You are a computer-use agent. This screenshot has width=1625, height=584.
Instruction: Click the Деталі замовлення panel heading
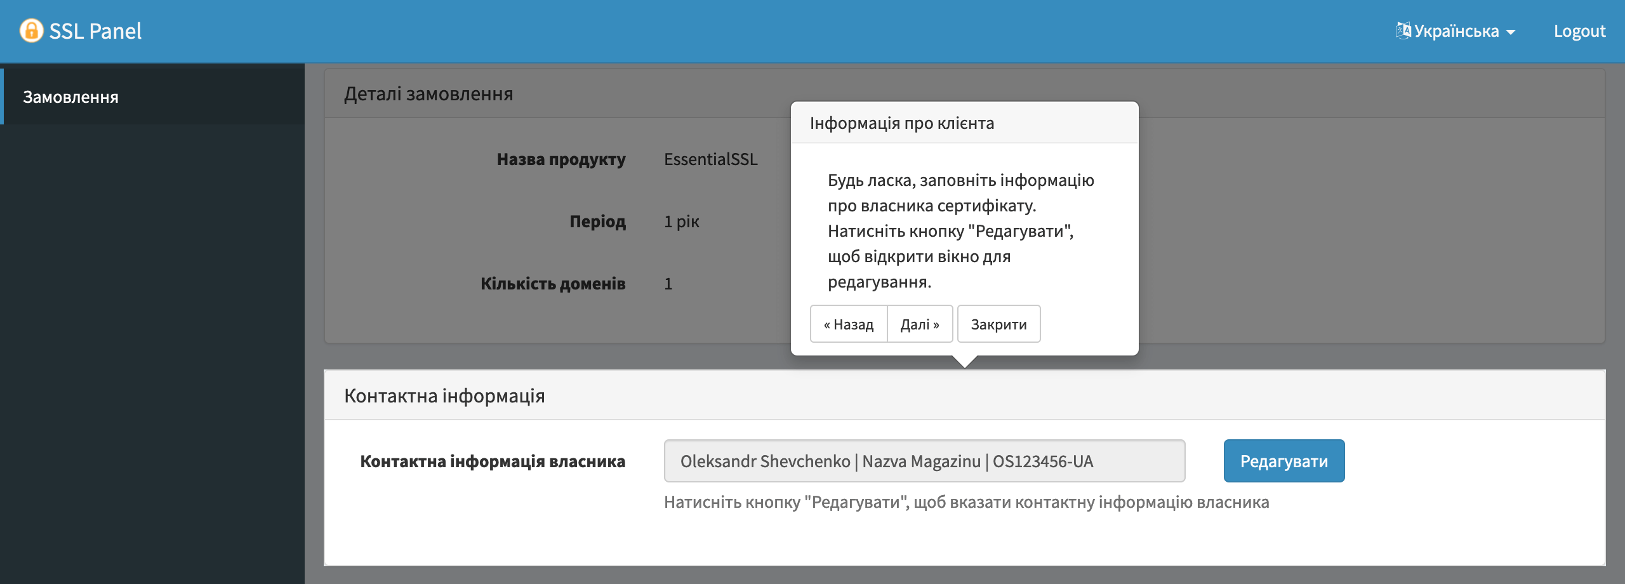428,94
